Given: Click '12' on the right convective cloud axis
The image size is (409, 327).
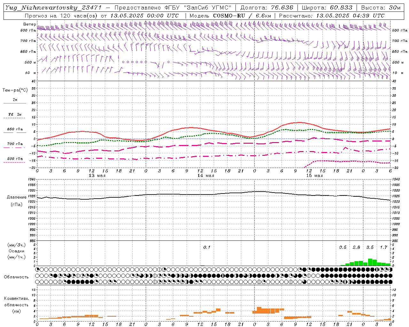Looking at the screenshot, I should click(x=394, y=290).
